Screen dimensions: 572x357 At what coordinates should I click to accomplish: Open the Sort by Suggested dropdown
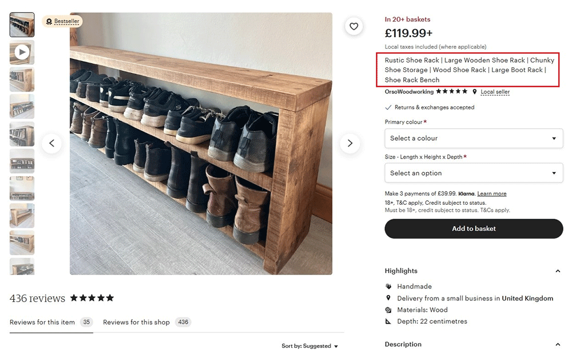tap(309, 346)
